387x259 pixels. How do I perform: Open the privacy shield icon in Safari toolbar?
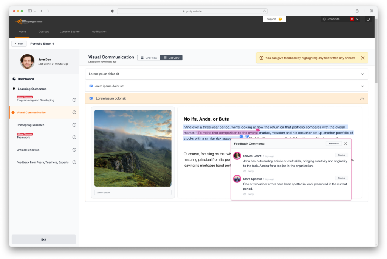point(113,11)
